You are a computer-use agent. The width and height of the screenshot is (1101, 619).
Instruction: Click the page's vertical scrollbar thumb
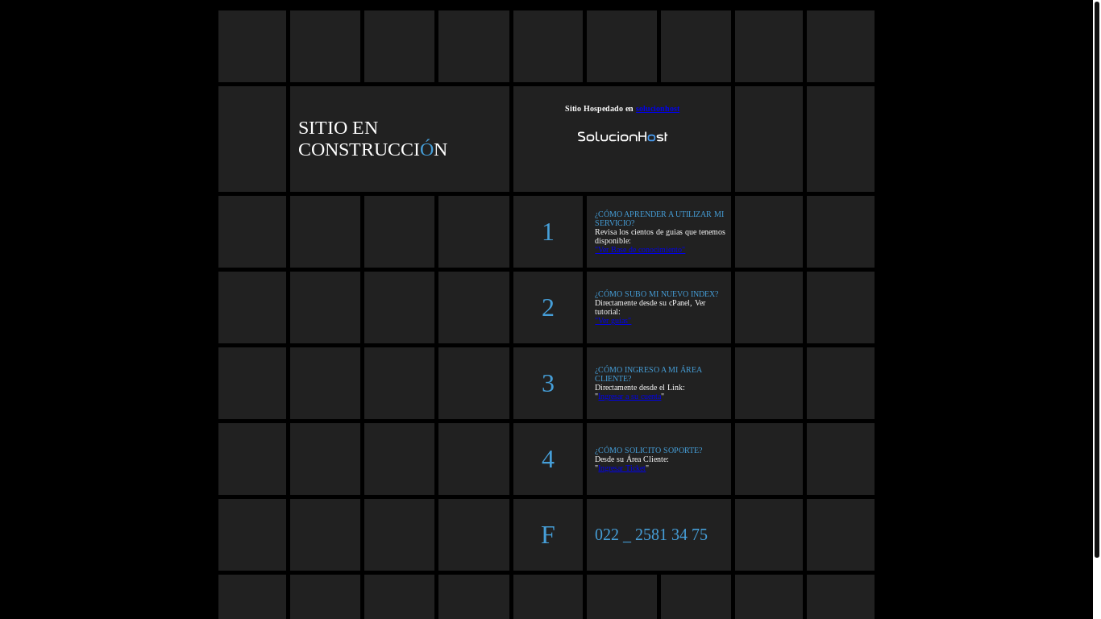[x=1097, y=279]
